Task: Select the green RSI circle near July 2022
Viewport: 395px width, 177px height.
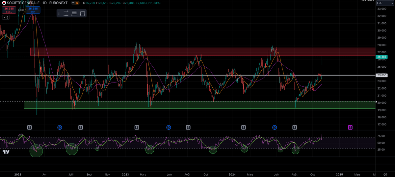Action: pos(72,149)
